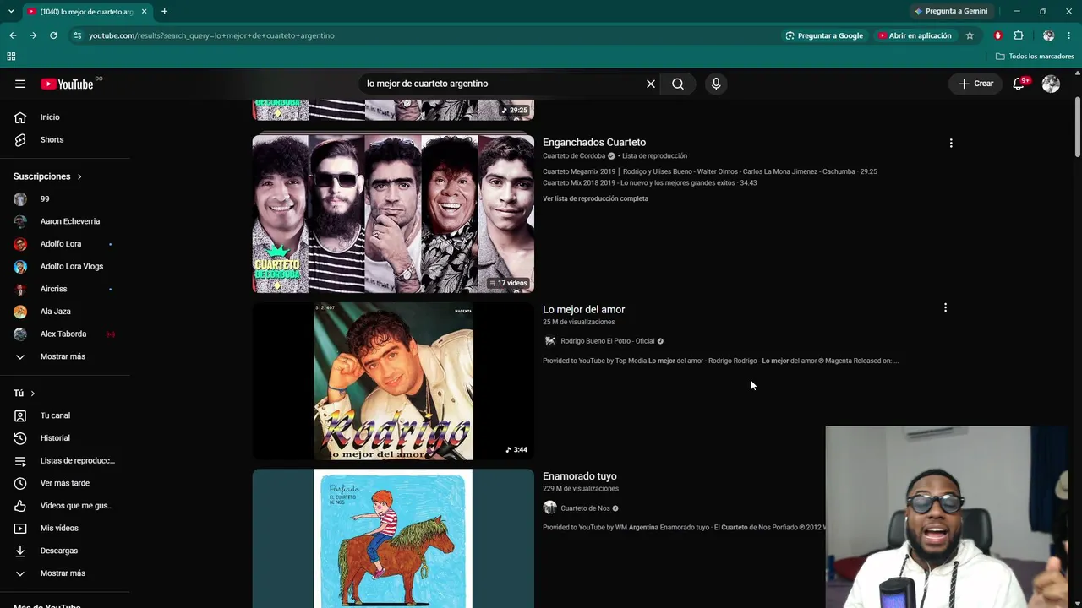Viewport: 1082px width, 608px height.
Task: Open YouTube notifications bell
Action: point(1019,84)
